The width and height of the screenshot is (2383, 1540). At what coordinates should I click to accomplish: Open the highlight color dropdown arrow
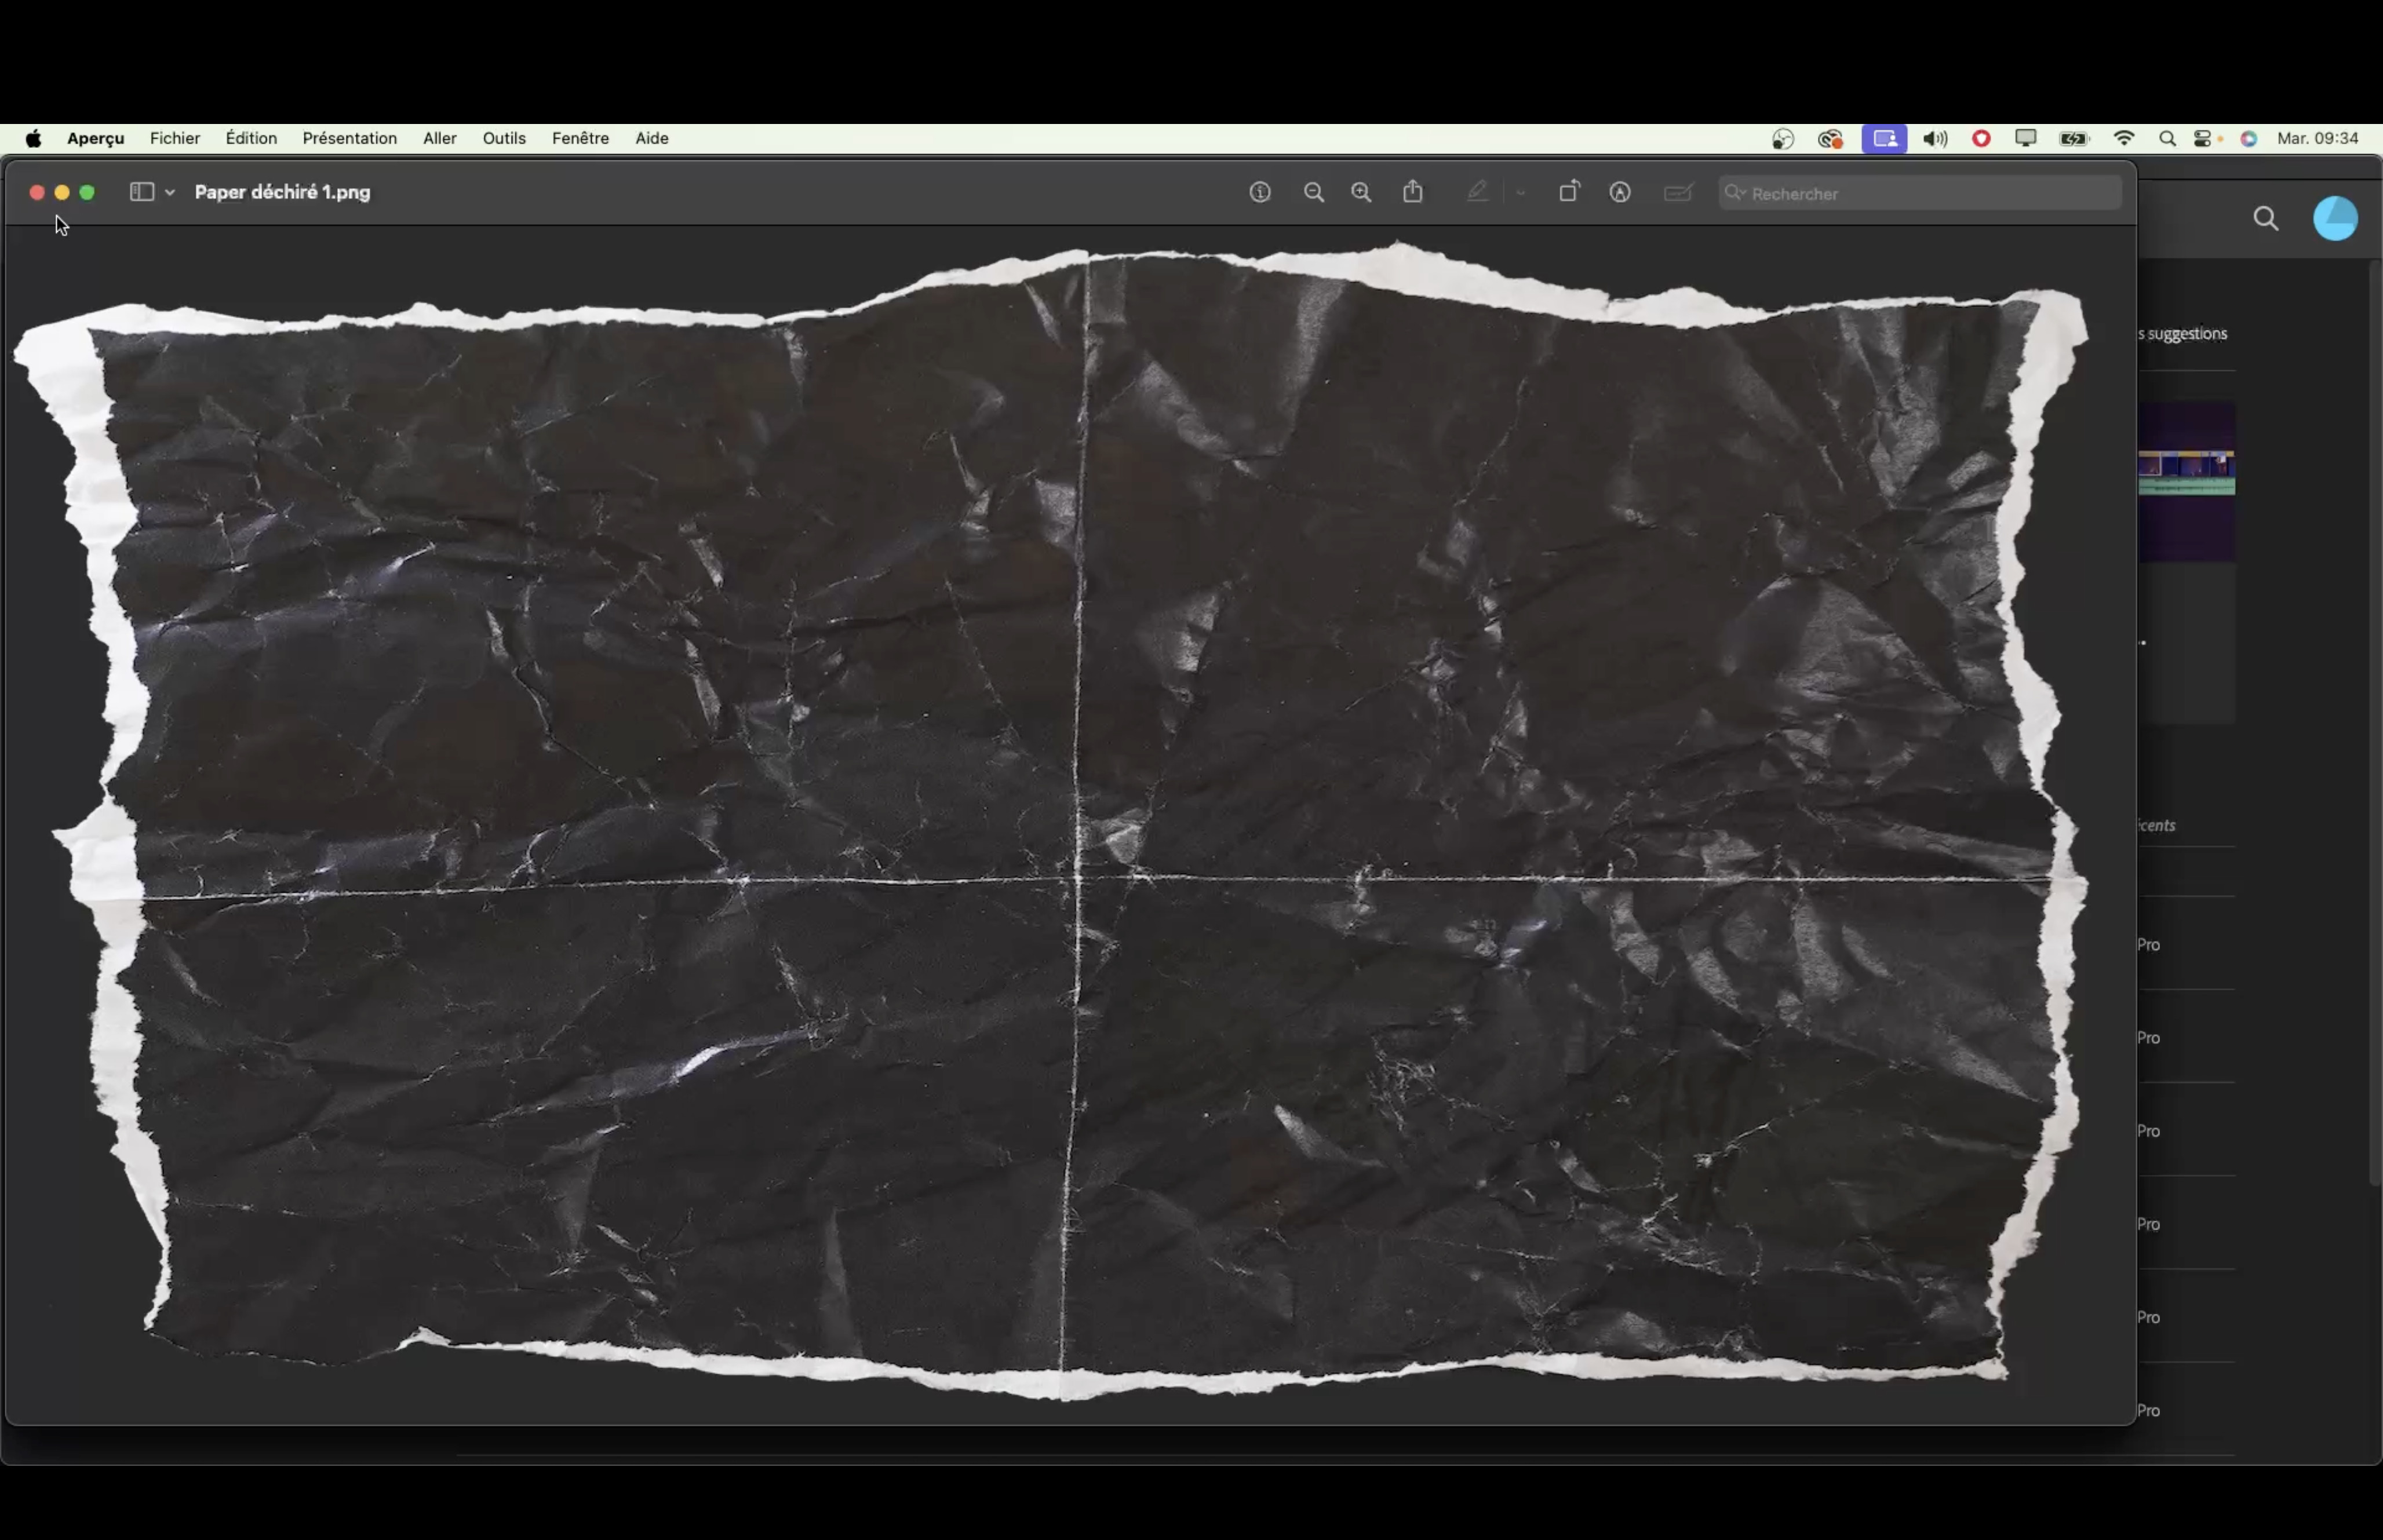click(1521, 192)
